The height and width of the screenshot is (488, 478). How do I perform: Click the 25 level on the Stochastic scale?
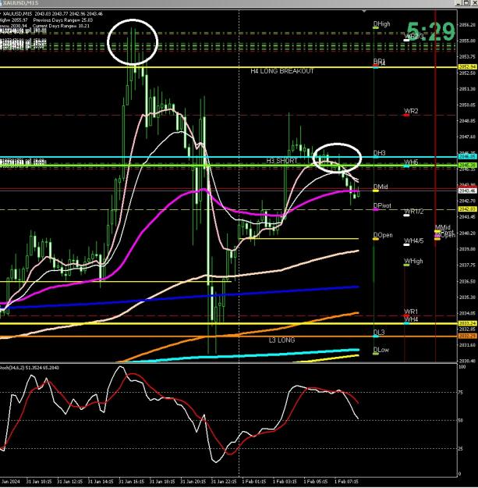pyautogui.click(x=462, y=449)
